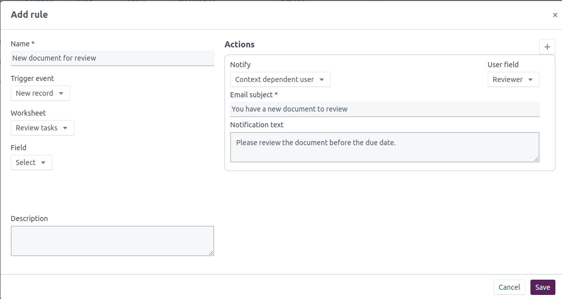562x299 pixels.
Task: Click the Email subject label
Action: [x=254, y=95]
